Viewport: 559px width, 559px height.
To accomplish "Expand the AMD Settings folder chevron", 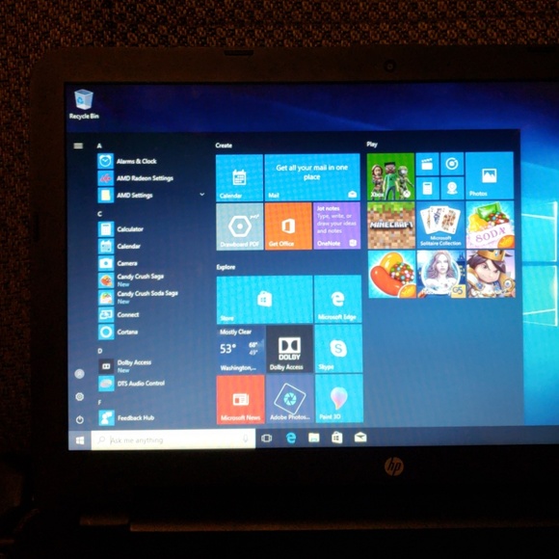I will (x=202, y=195).
